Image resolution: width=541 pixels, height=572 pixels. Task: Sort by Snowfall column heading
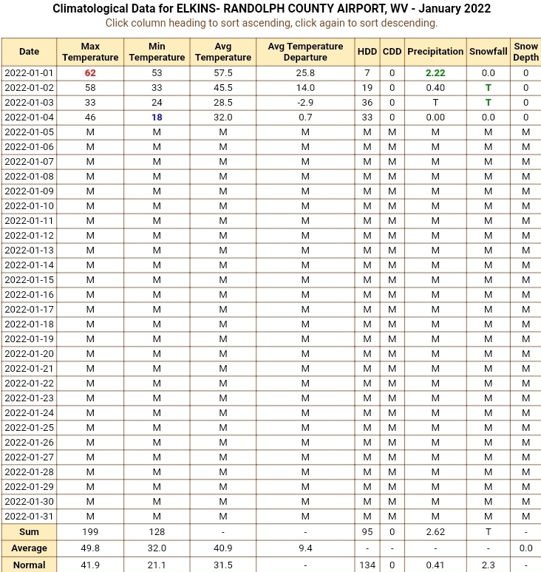click(488, 52)
